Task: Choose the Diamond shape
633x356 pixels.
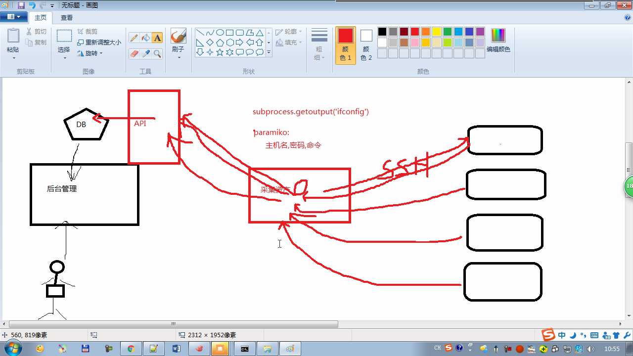Action: pos(210,43)
